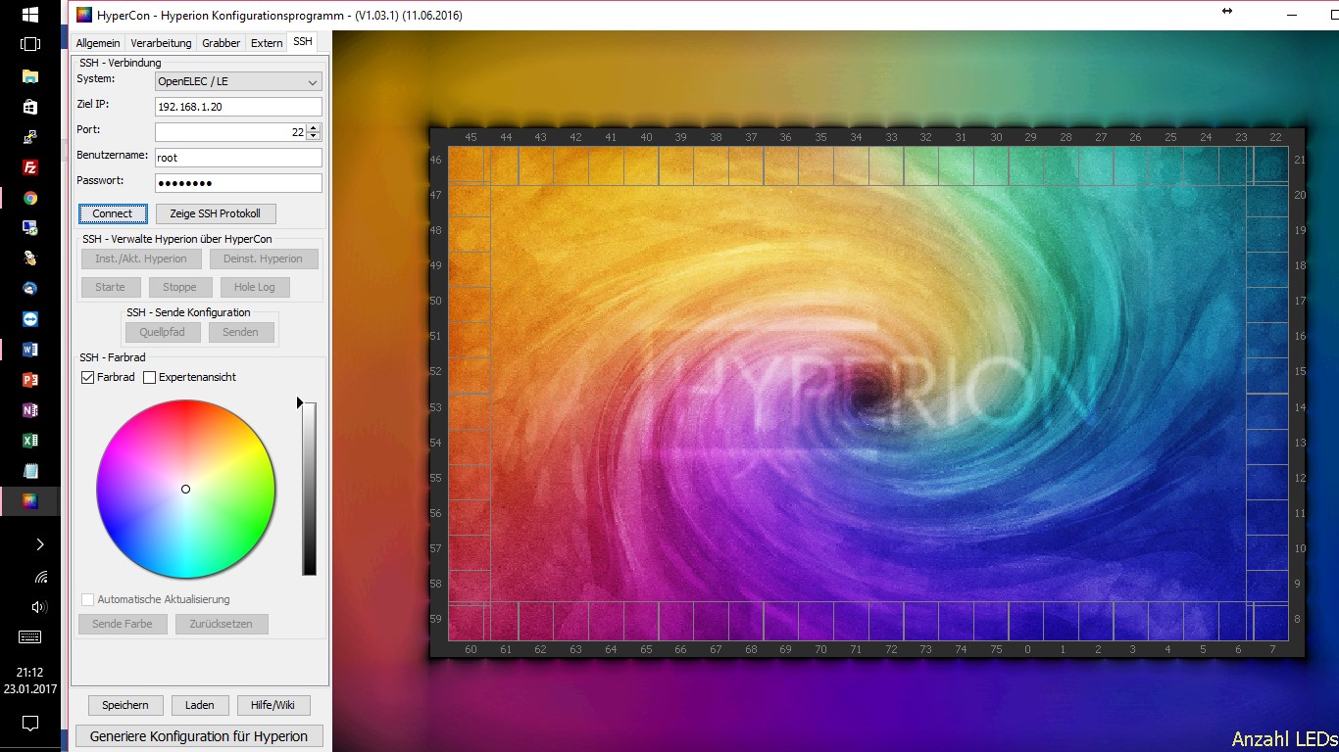Open FileZilla from the taskbar
The width and height of the screenshot is (1339, 752).
point(29,167)
